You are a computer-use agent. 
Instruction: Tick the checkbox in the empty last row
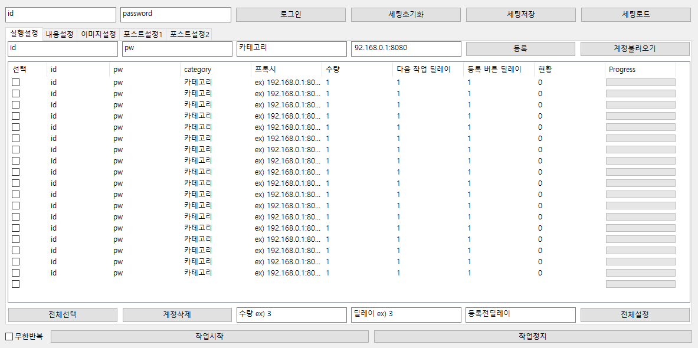16,284
